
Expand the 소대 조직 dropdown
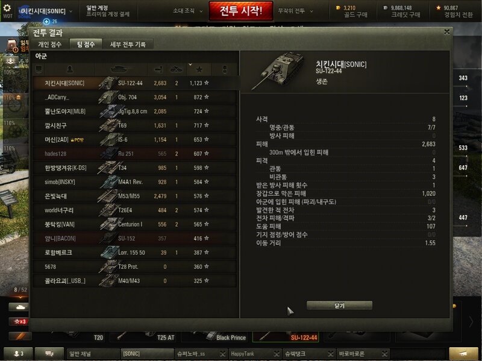(x=187, y=11)
